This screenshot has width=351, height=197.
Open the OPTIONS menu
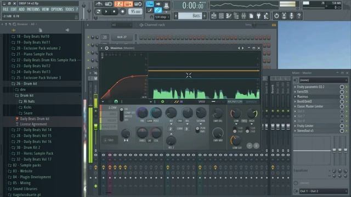pos(57,9)
